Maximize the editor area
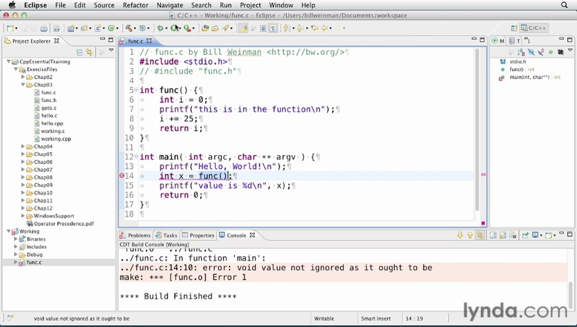Image resolution: width=577 pixels, height=327 pixels. tap(482, 40)
